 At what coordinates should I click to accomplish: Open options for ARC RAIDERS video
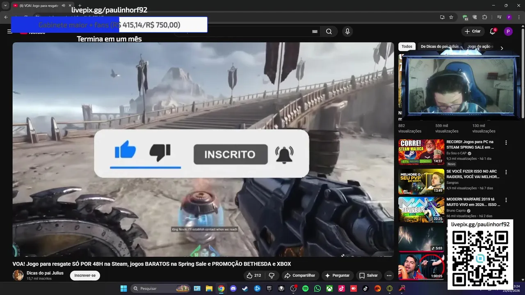point(506,172)
